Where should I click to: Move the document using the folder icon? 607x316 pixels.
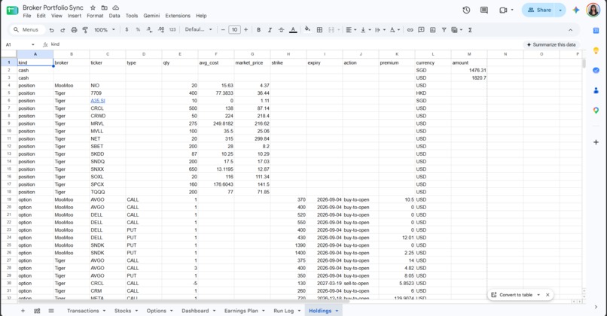tap(105, 8)
